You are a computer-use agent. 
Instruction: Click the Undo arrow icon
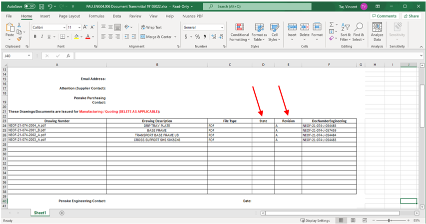point(50,6)
